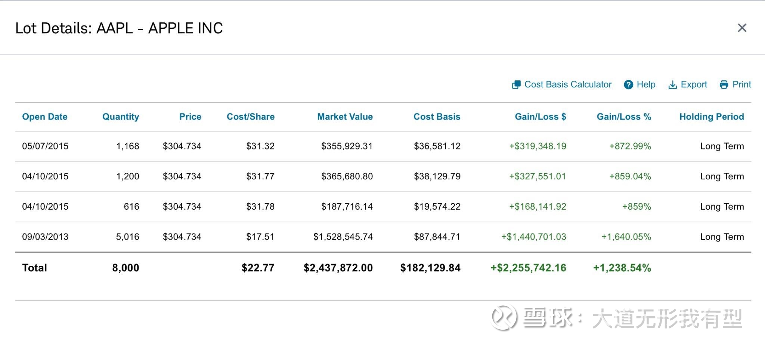Click gain +$1,440,701.03 value
Image resolution: width=765 pixels, height=342 pixels.
pos(533,237)
